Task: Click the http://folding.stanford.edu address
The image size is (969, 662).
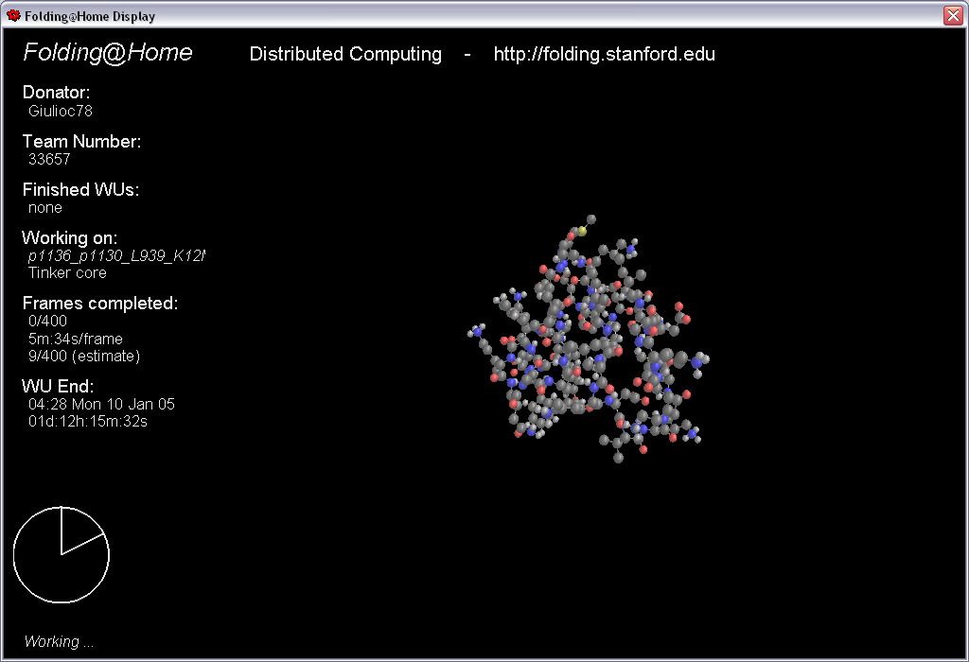Action: 605,54
